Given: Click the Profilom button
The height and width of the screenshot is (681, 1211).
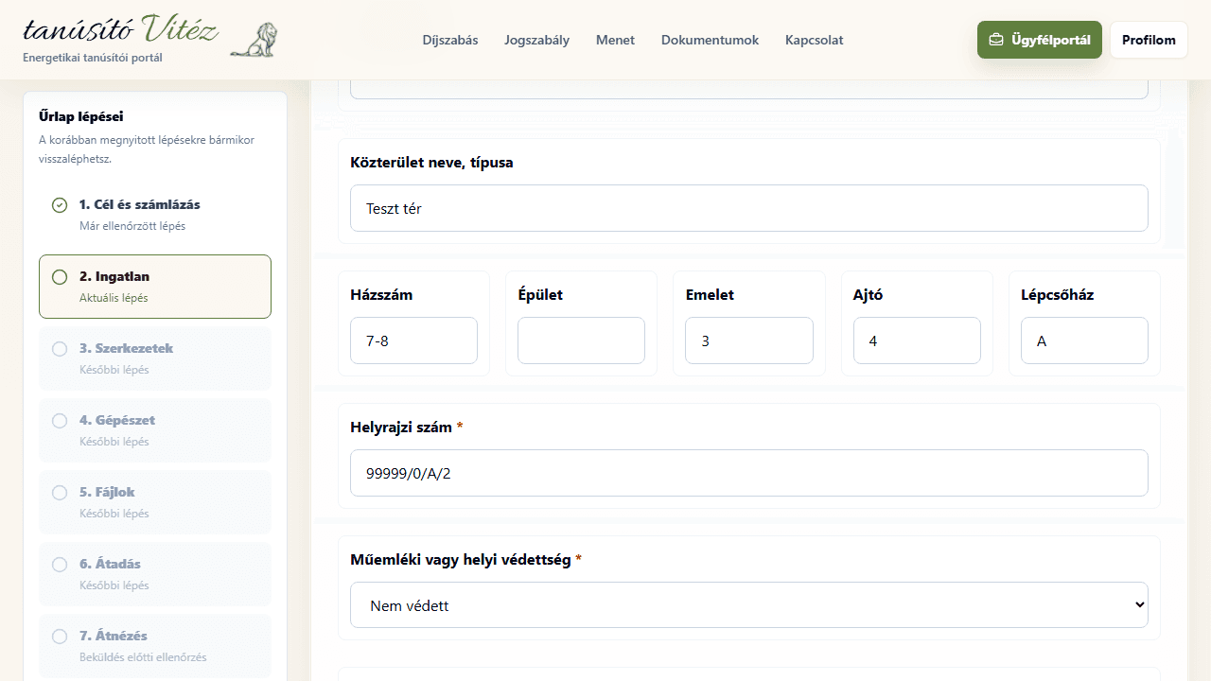Looking at the screenshot, I should pos(1149,40).
